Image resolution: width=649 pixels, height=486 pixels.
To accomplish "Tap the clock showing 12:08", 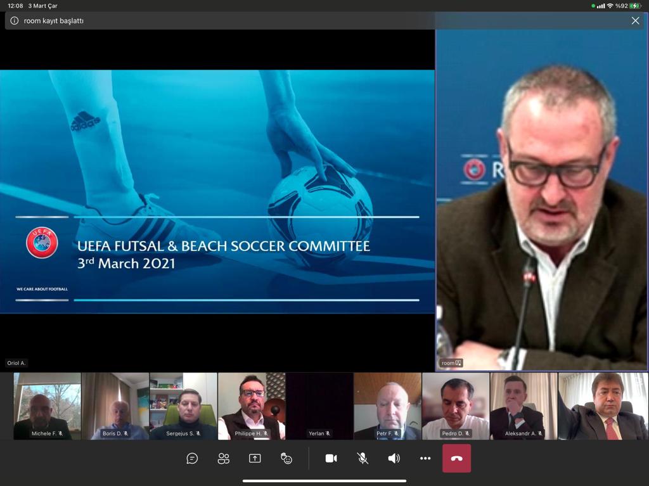I will pos(15,6).
